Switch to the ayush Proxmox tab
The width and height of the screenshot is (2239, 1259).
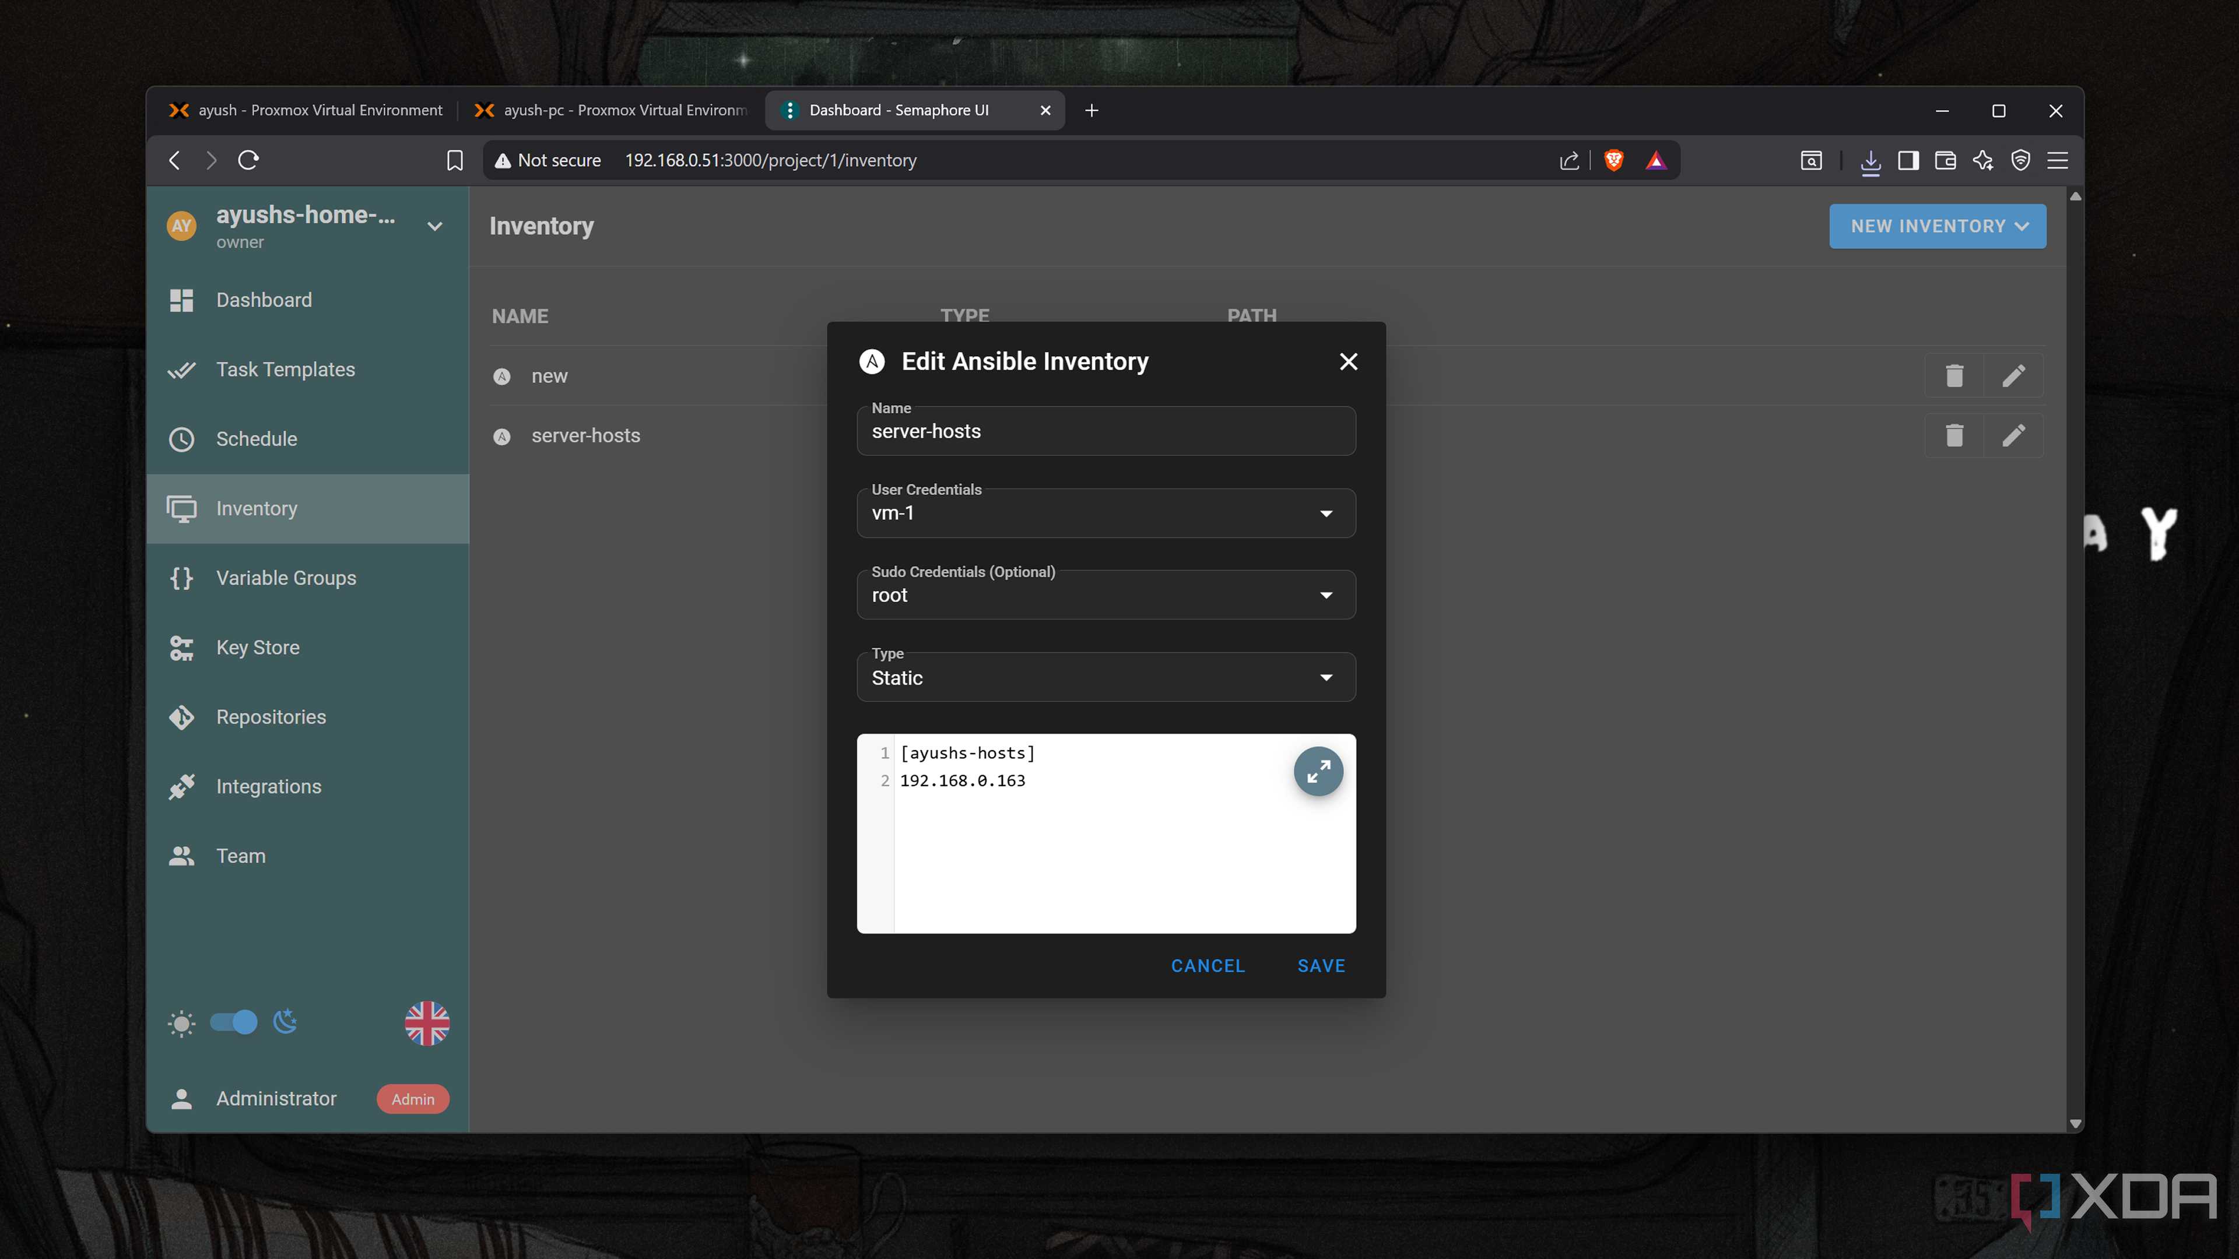[x=306, y=110]
